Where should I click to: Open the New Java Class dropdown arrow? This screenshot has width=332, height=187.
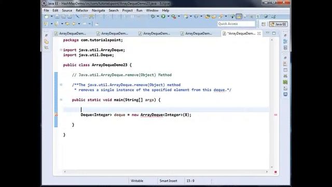click(x=201, y=16)
